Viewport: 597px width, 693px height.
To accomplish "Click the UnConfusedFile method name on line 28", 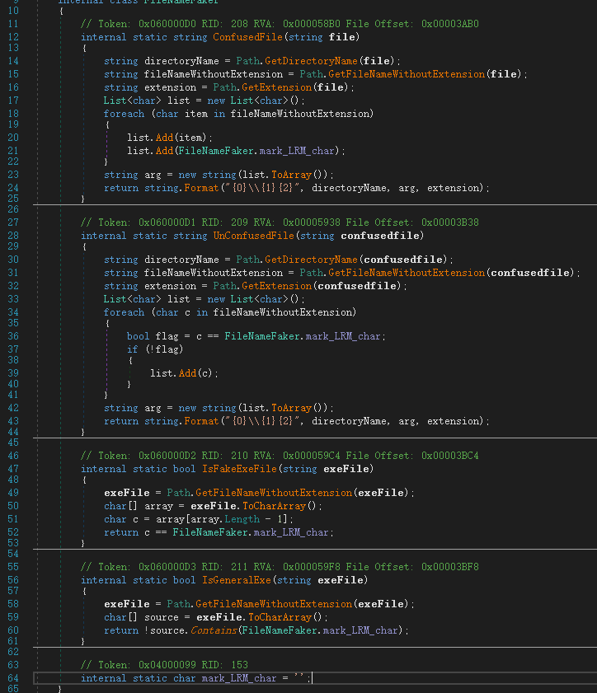I will [x=253, y=236].
